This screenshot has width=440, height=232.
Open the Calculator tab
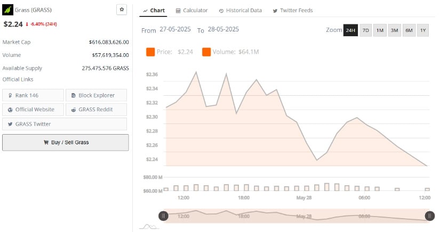(x=191, y=11)
